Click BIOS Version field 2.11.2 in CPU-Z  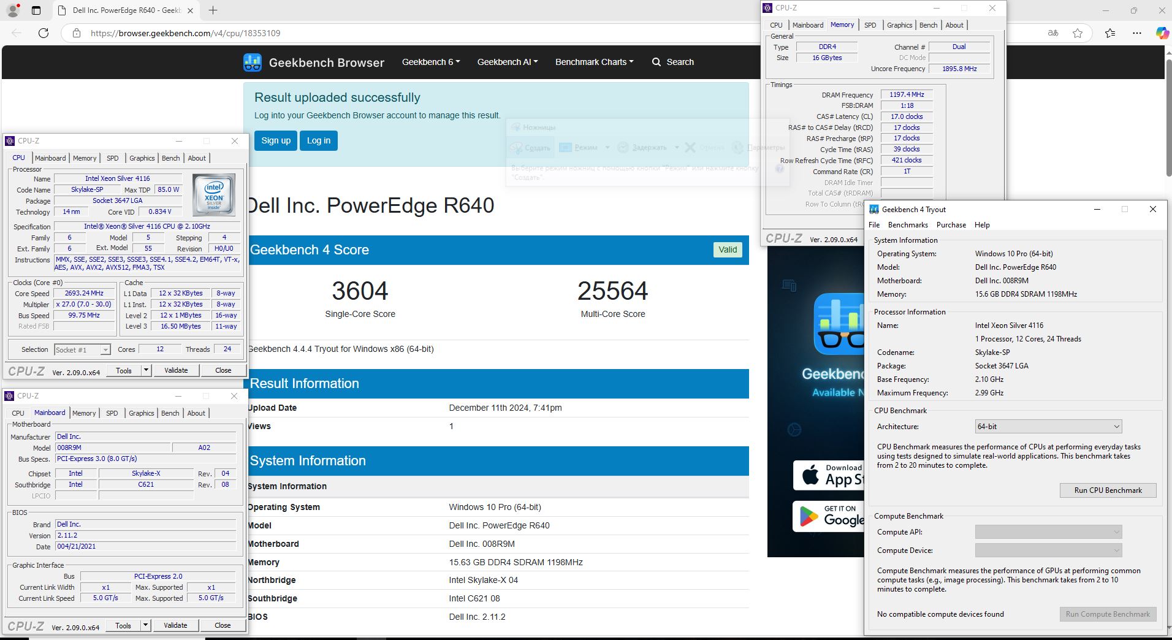coord(146,535)
